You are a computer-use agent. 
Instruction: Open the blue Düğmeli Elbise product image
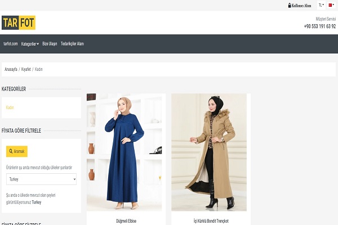point(126,152)
